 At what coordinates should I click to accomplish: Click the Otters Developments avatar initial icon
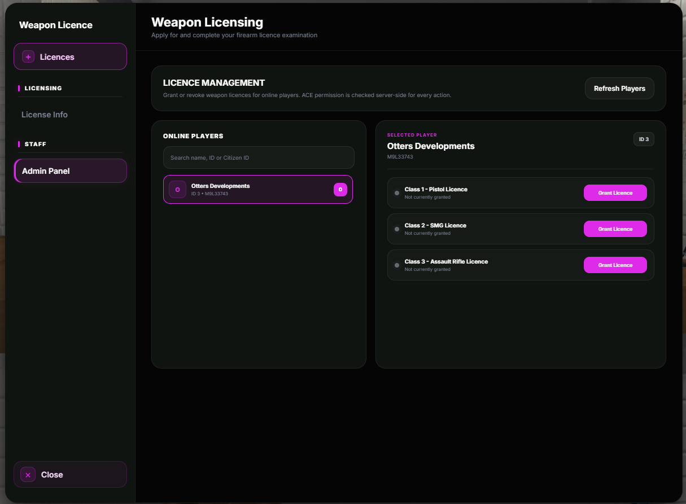coord(177,190)
